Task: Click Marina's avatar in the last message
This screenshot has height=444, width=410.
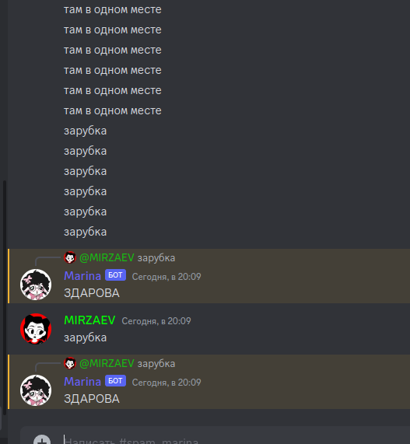Action: pos(36,390)
